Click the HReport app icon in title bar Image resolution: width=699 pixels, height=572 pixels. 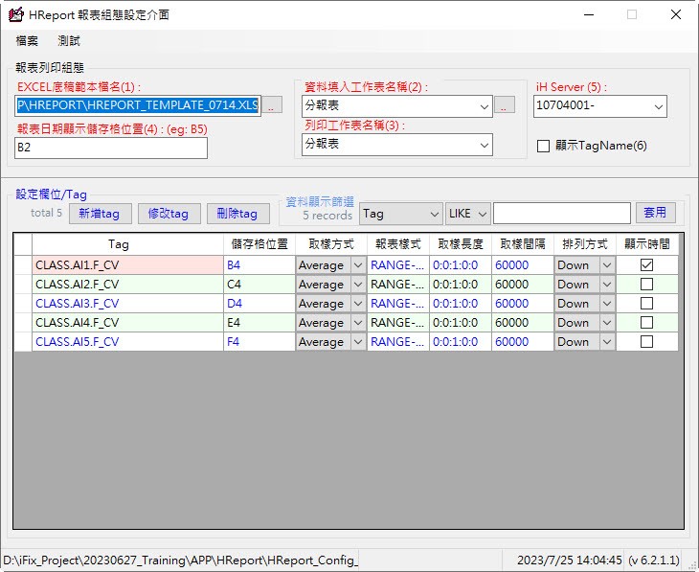click(x=15, y=14)
